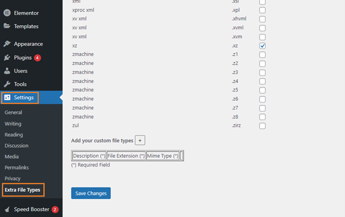
Task: Enable the .z1 zmachine checkbox
Action: tap(262, 54)
